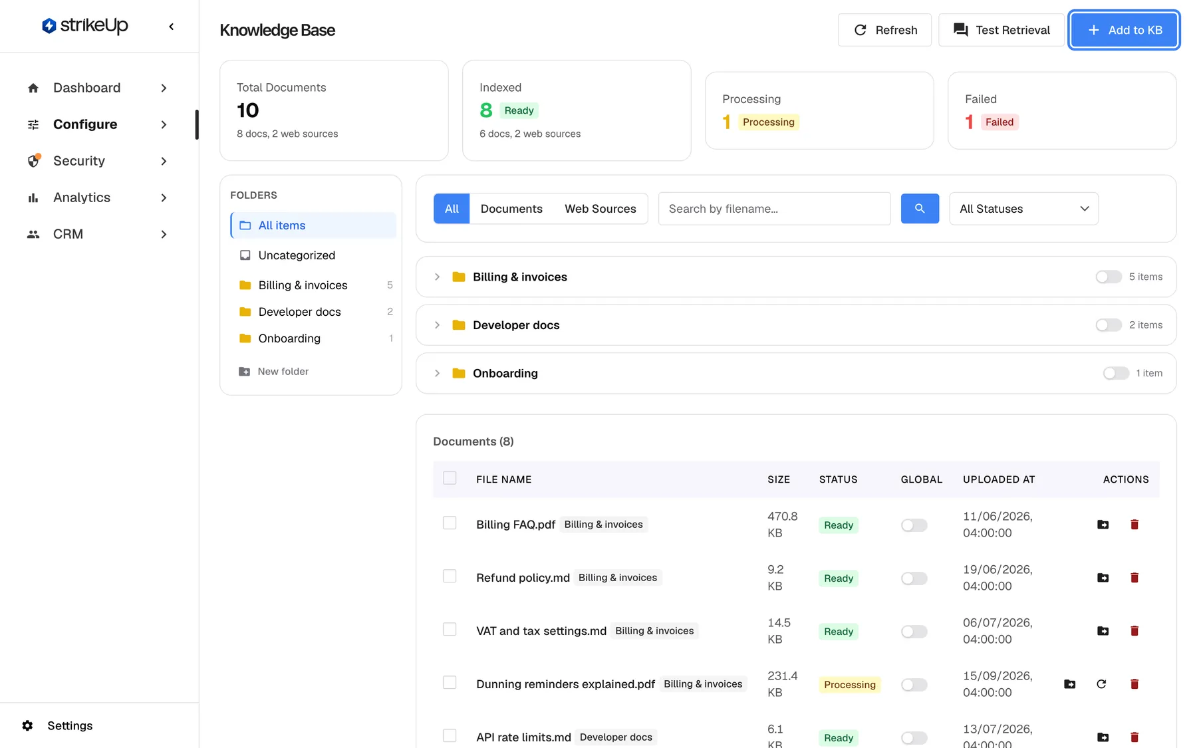
Task: Retry processing Dunning reminders explained.pdf
Action: tap(1101, 684)
